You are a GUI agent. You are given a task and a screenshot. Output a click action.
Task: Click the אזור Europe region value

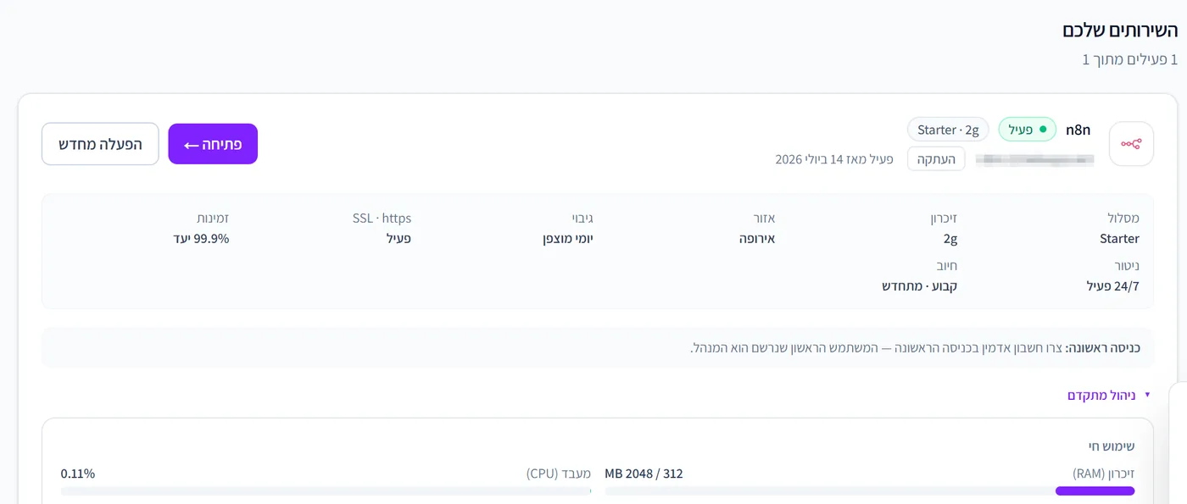pyautogui.click(x=757, y=239)
